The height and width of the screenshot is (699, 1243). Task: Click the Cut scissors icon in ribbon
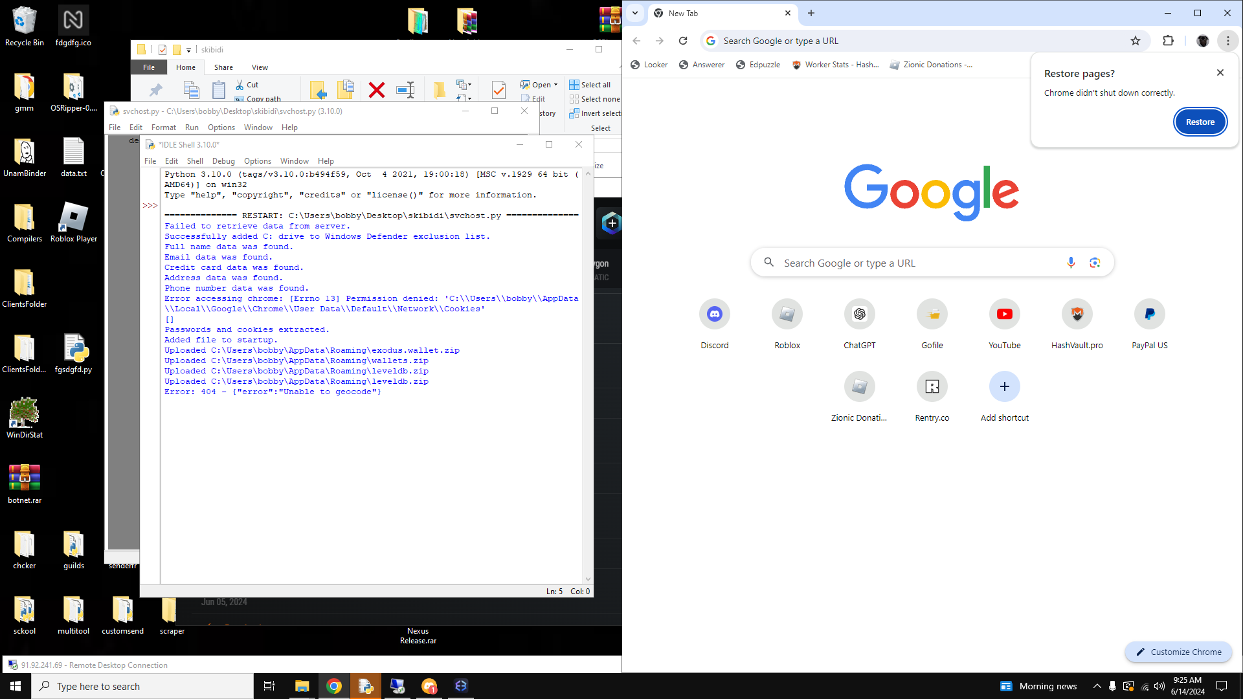point(240,85)
